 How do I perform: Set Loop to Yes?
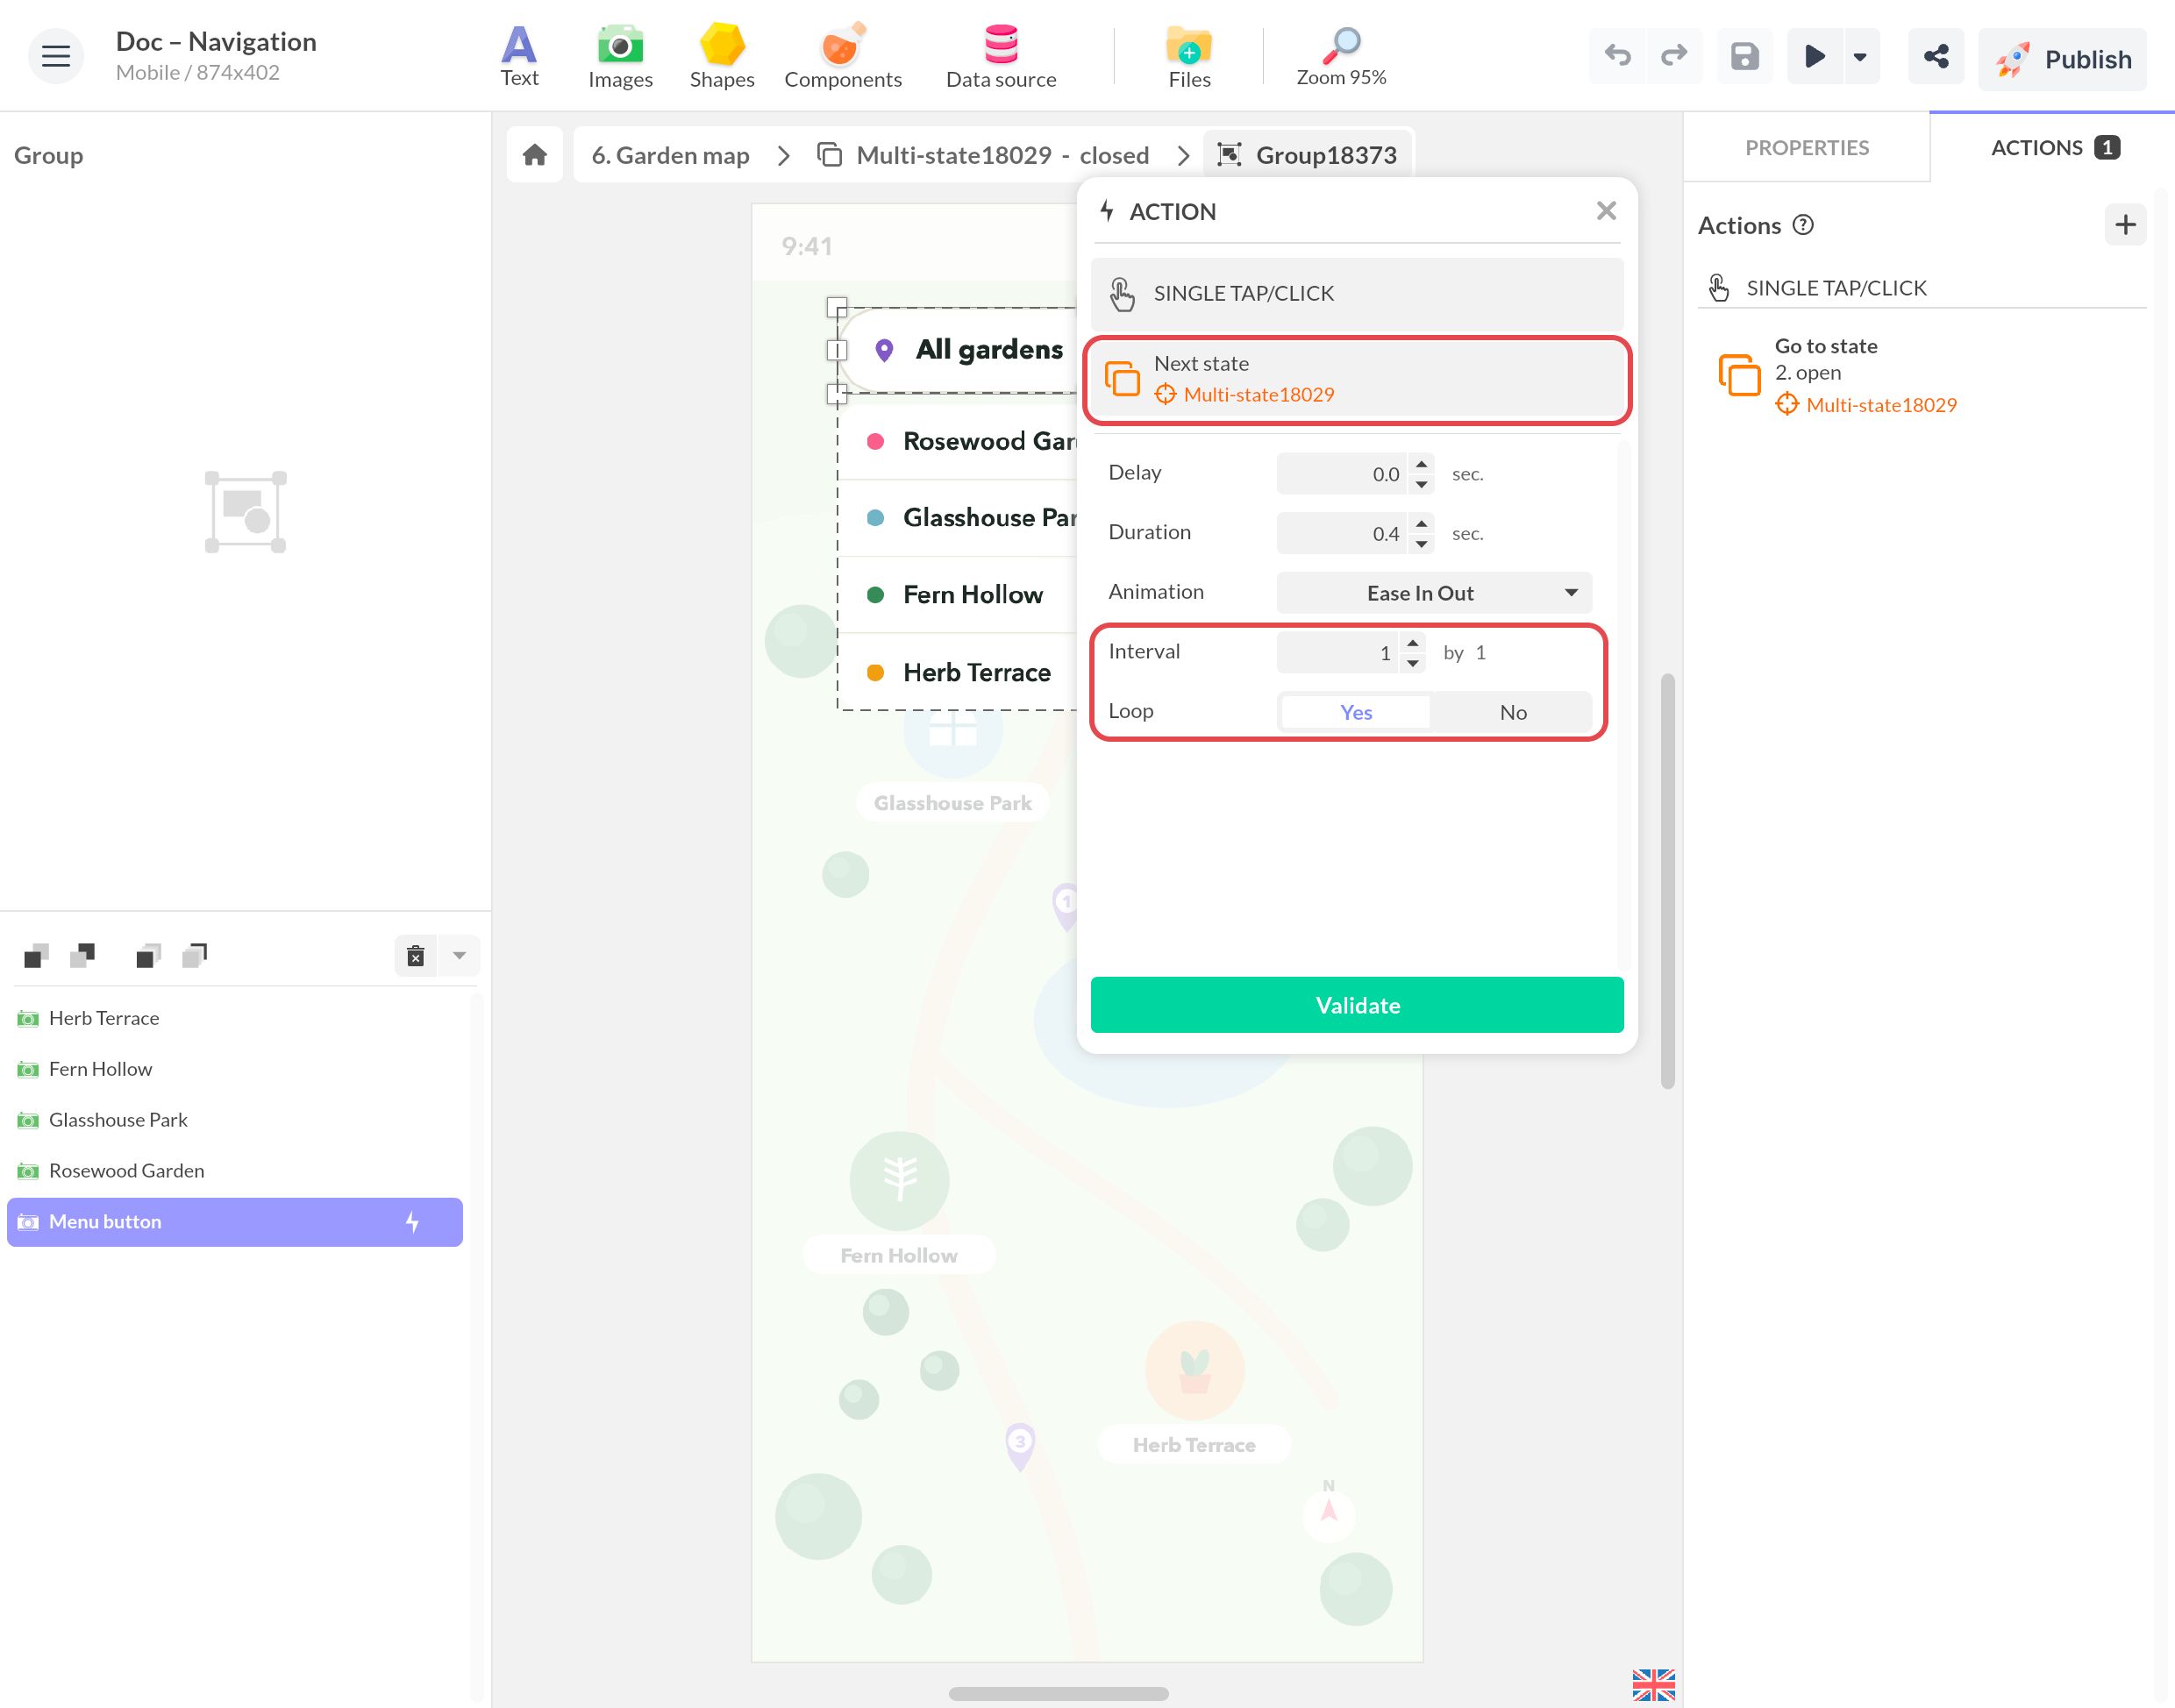pyautogui.click(x=1355, y=712)
